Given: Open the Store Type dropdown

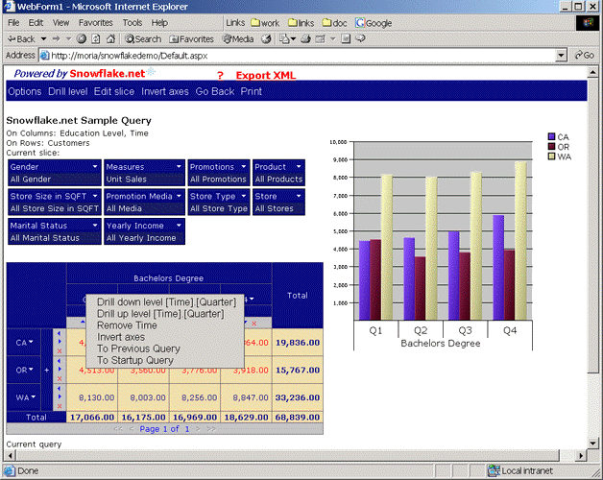Looking at the screenshot, I should pos(244,196).
